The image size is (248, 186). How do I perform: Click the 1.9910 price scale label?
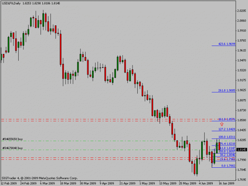click(x=242, y=31)
